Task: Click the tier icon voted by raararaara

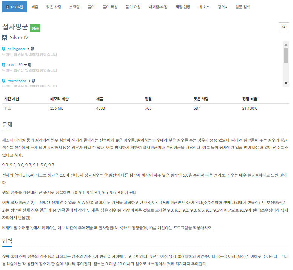Action: click(33, 81)
